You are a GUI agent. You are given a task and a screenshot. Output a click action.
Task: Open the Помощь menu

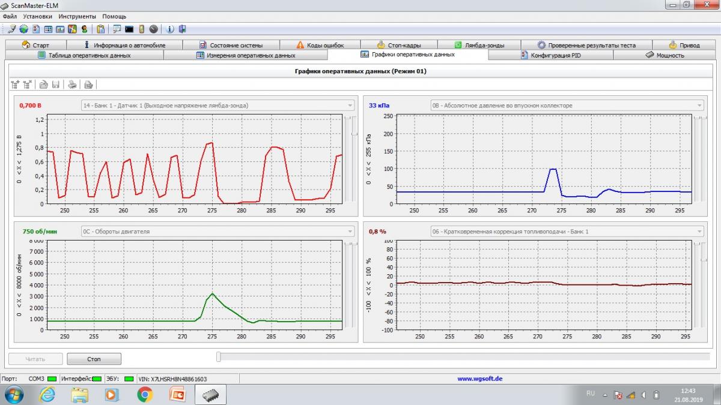click(x=114, y=16)
